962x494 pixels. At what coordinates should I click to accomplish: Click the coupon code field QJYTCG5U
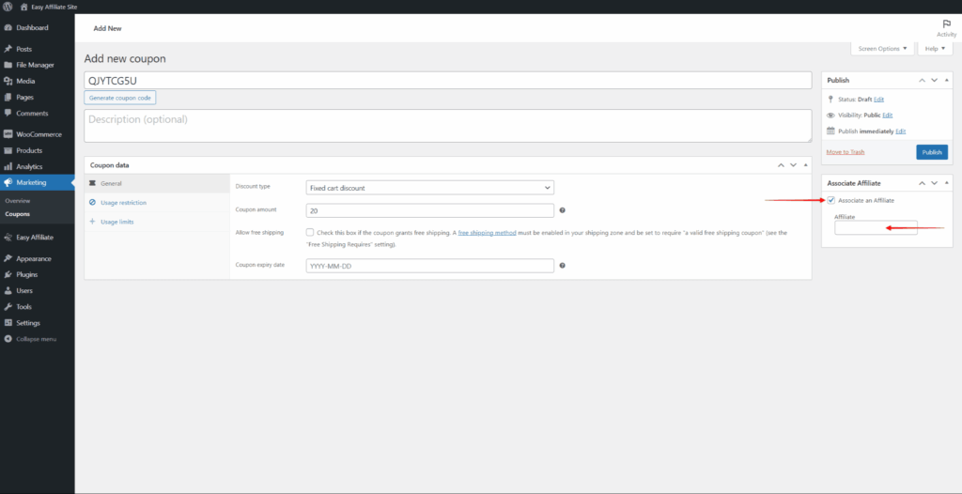click(x=448, y=80)
